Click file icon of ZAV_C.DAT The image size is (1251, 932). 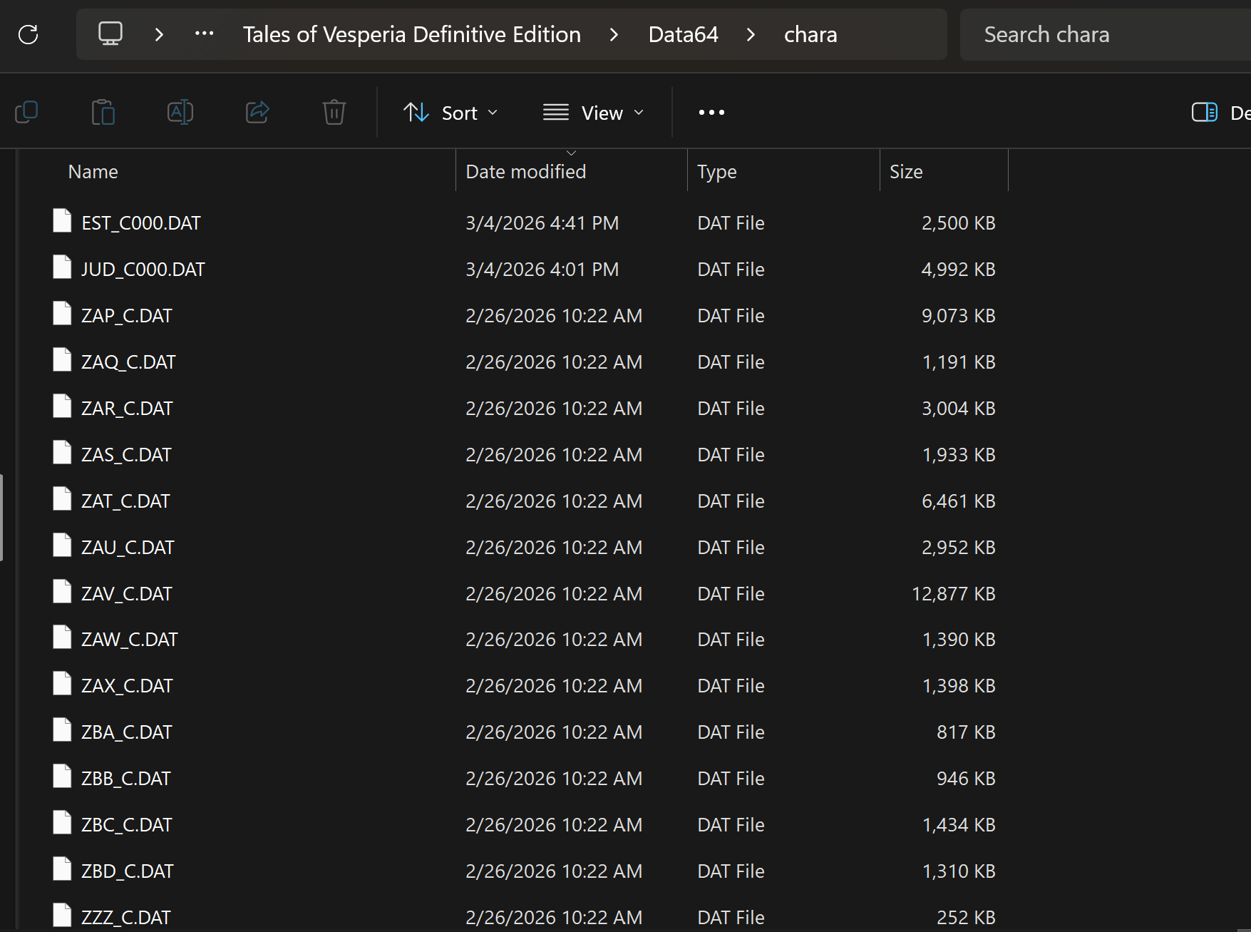(x=62, y=591)
